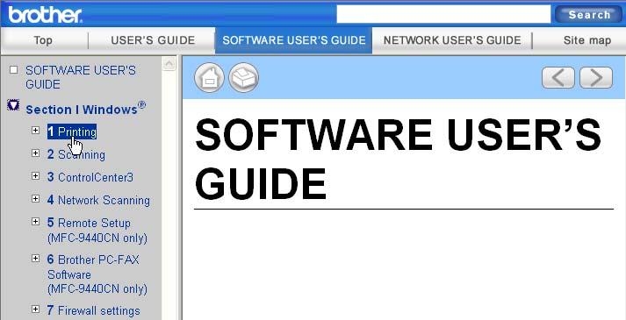Click the Brother logo
This screenshot has width=626, height=320.
pos(45,15)
